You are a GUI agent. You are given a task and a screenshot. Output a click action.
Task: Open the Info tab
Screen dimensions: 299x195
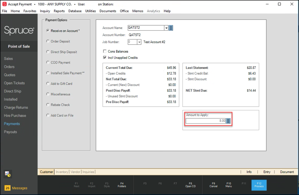tap(249, 172)
